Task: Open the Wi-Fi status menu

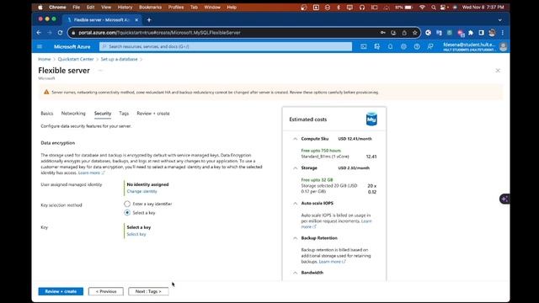Action: coord(422,7)
